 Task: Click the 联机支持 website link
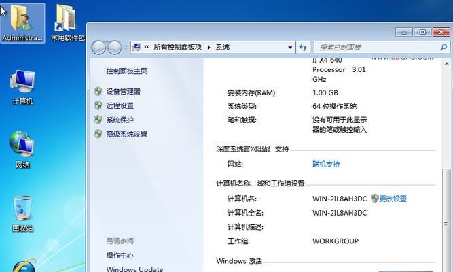point(326,164)
